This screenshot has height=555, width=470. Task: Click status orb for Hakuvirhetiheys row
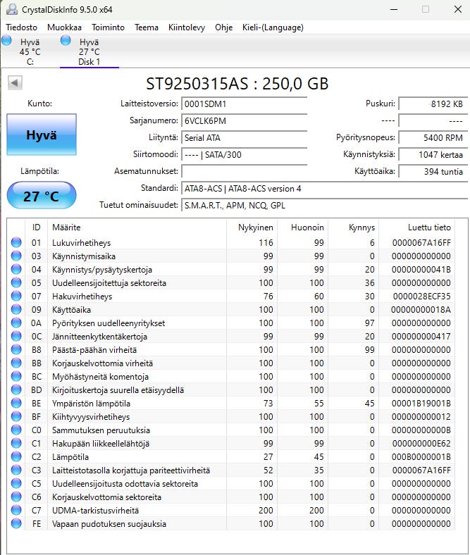[16, 297]
